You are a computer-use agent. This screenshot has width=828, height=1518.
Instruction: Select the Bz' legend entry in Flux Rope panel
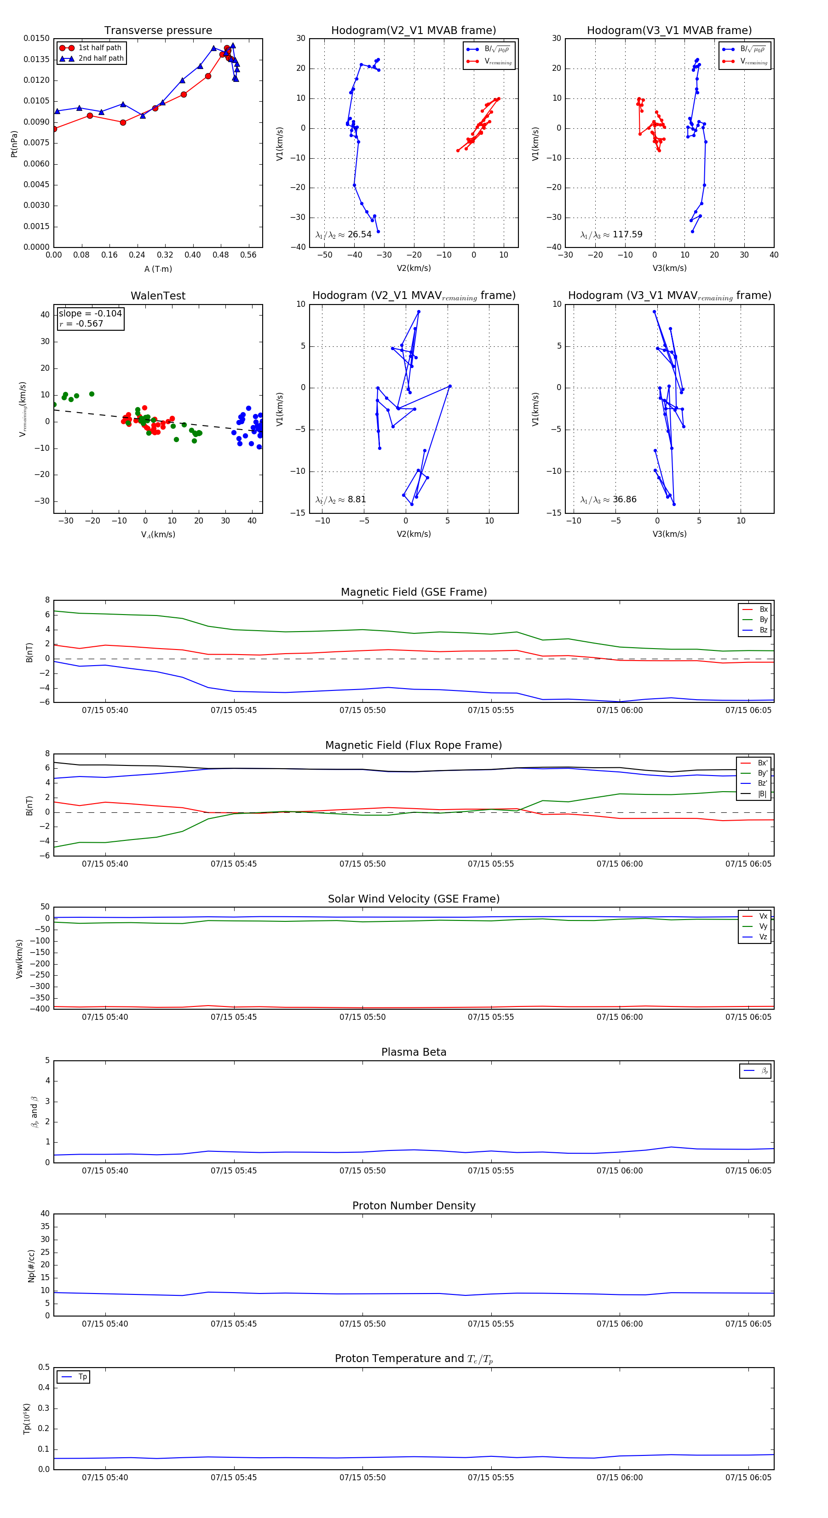tap(754, 783)
